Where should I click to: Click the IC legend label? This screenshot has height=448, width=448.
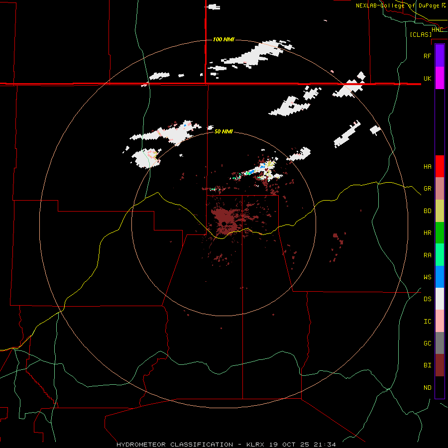point(428,322)
